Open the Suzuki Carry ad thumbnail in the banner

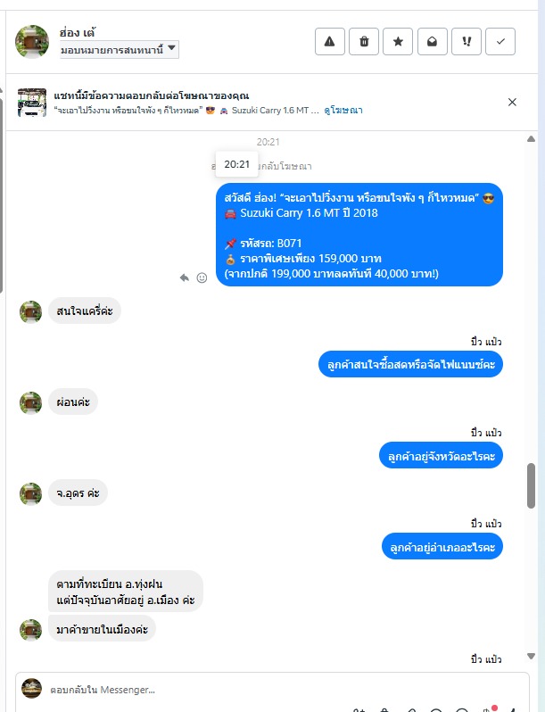tap(32, 103)
